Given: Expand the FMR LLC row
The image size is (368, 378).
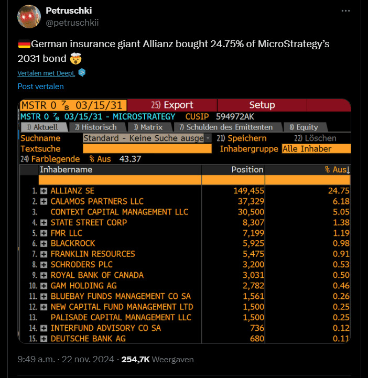Looking at the screenshot, I should pyautogui.click(x=44, y=233).
